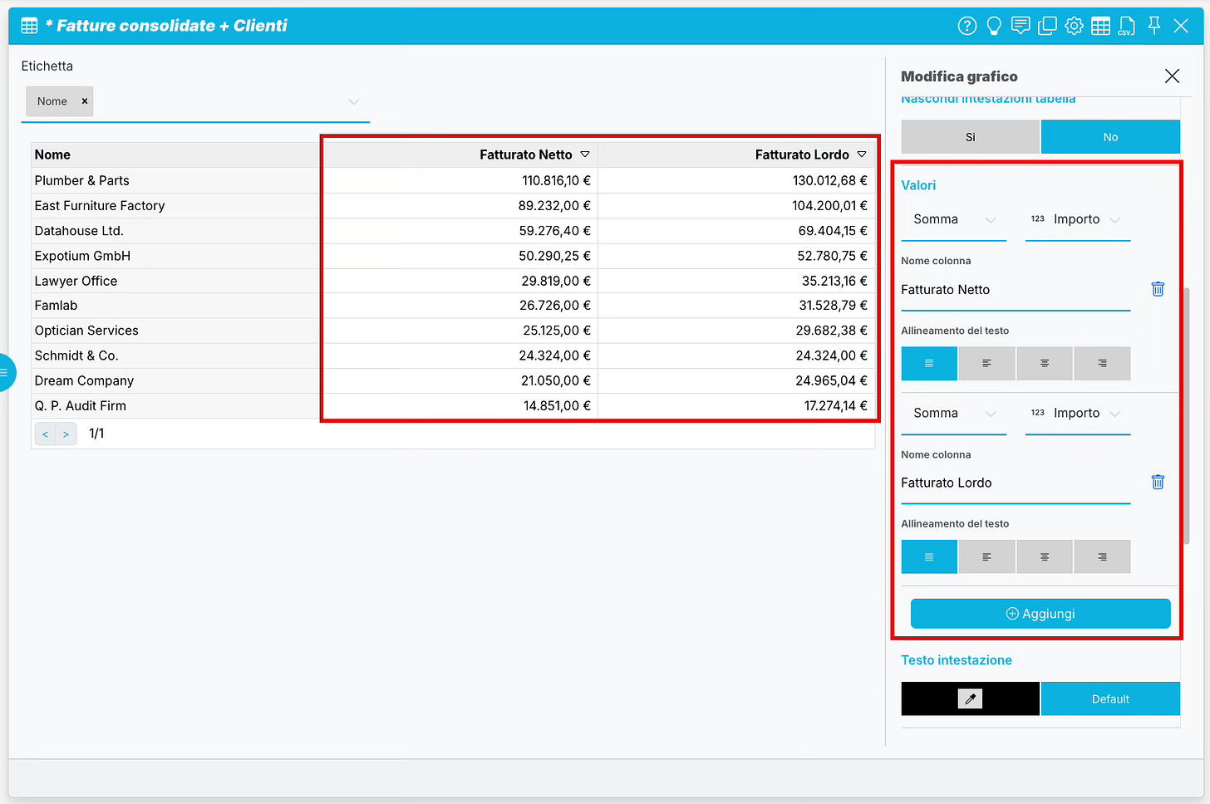Click Datahouse Ltd. in the table
Screen dimensions: 1210x804
point(79,230)
